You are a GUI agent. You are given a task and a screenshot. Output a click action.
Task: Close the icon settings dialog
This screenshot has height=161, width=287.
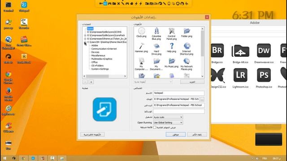click(207, 17)
